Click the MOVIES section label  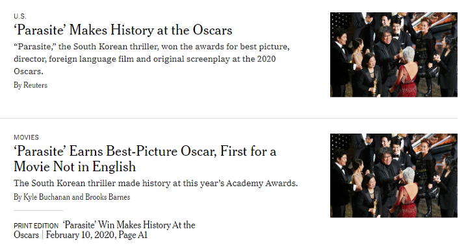pos(26,137)
